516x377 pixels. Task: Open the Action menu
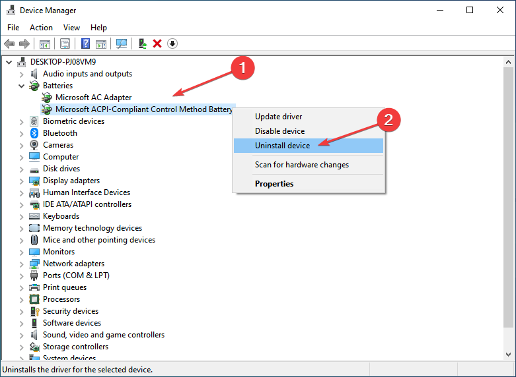click(x=41, y=28)
